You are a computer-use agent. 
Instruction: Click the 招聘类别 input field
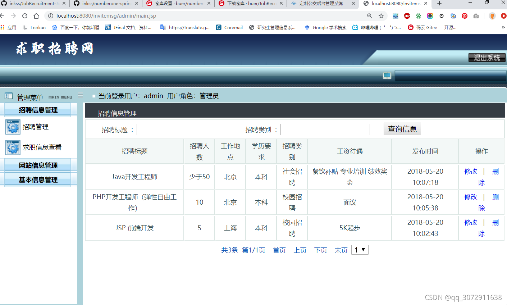[325, 129]
